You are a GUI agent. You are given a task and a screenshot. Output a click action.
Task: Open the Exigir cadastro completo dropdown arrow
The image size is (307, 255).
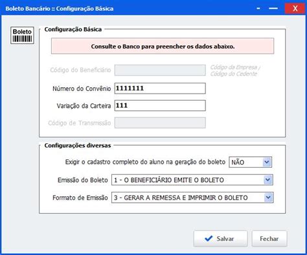[x=267, y=162]
